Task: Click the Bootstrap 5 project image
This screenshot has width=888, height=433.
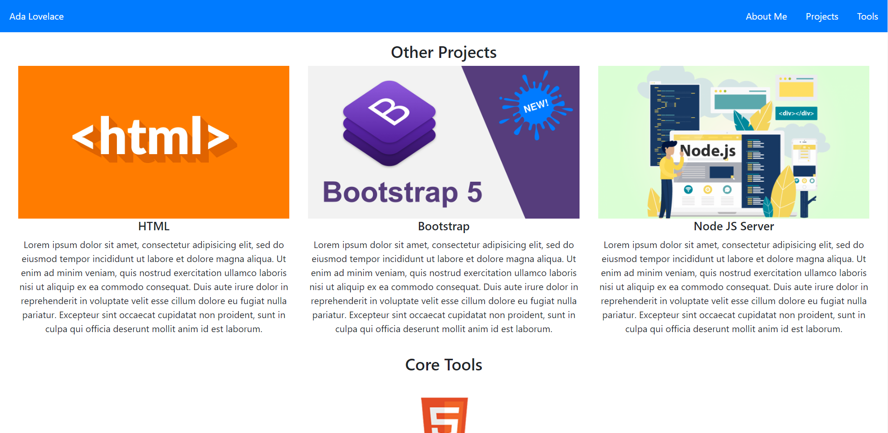Action: (x=444, y=142)
